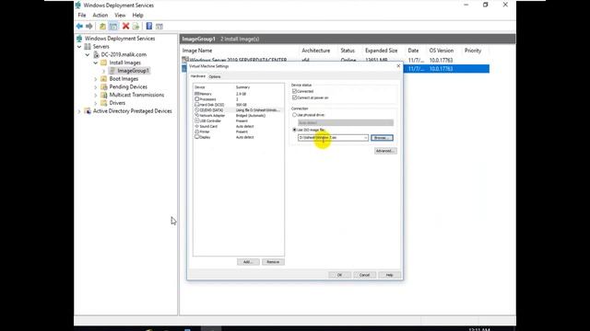The image size is (590, 331).
Task: Click the Remove button under device list
Action: coord(273,262)
